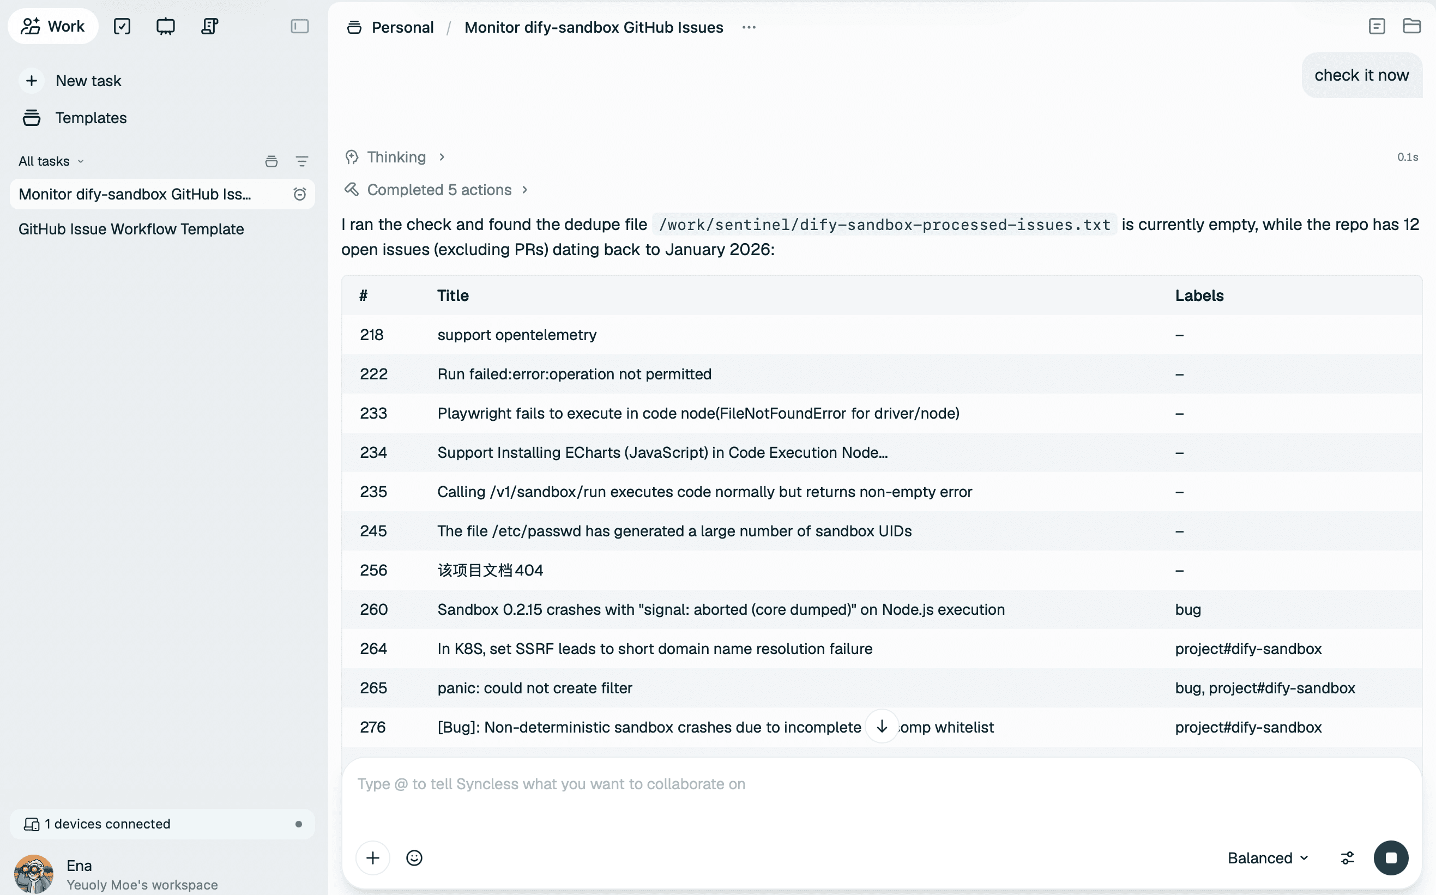The height and width of the screenshot is (895, 1436).
Task: Click the tools icon beside Completed 5 actions
Action: (x=352, y=190)
